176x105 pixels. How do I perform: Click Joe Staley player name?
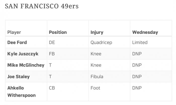click(19, 77)
